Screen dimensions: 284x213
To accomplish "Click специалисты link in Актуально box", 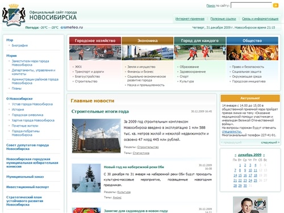I will click(x=232, y=131).
